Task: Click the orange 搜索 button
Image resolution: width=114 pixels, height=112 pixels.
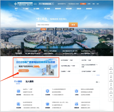Action: 73,25
